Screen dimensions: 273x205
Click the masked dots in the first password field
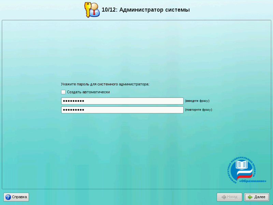73,101
